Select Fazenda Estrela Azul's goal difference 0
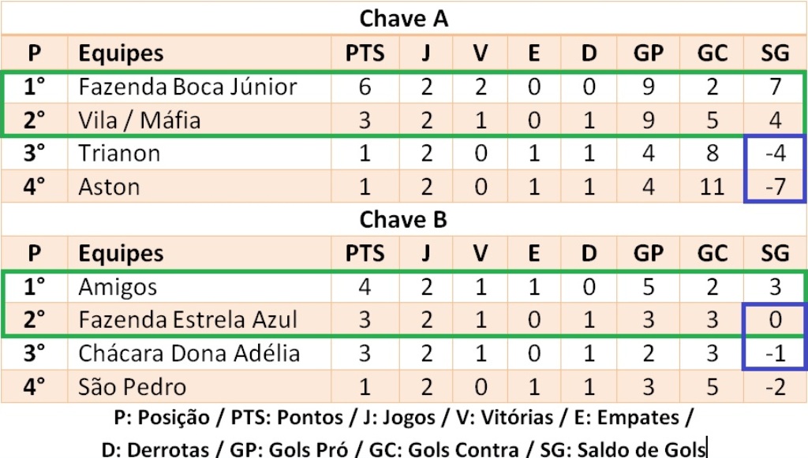This screenshot has width=808, height=458. pyautogui.click(x=775, y=320)
